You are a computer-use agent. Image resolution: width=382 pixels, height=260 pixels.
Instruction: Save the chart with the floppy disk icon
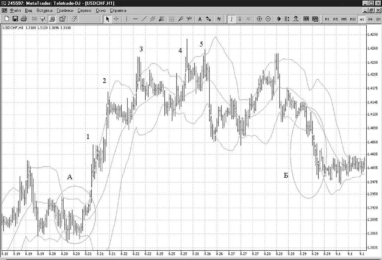pos(15,19)
